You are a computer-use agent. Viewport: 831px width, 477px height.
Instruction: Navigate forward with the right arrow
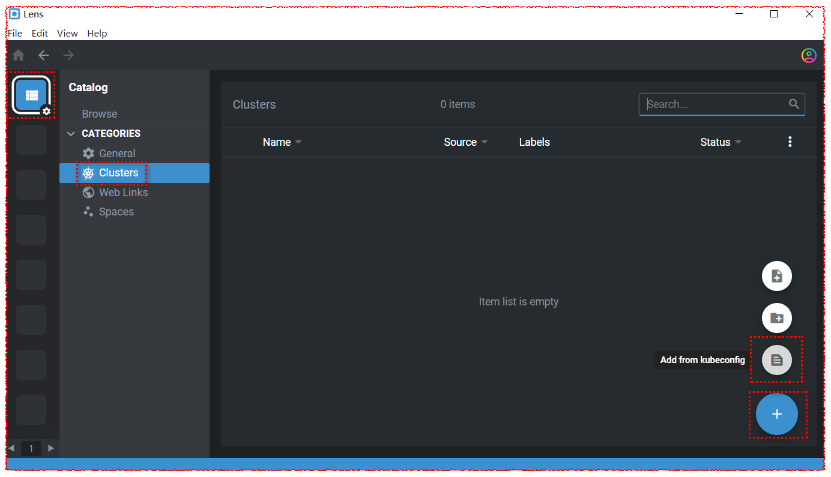click(x=69, y=55)
